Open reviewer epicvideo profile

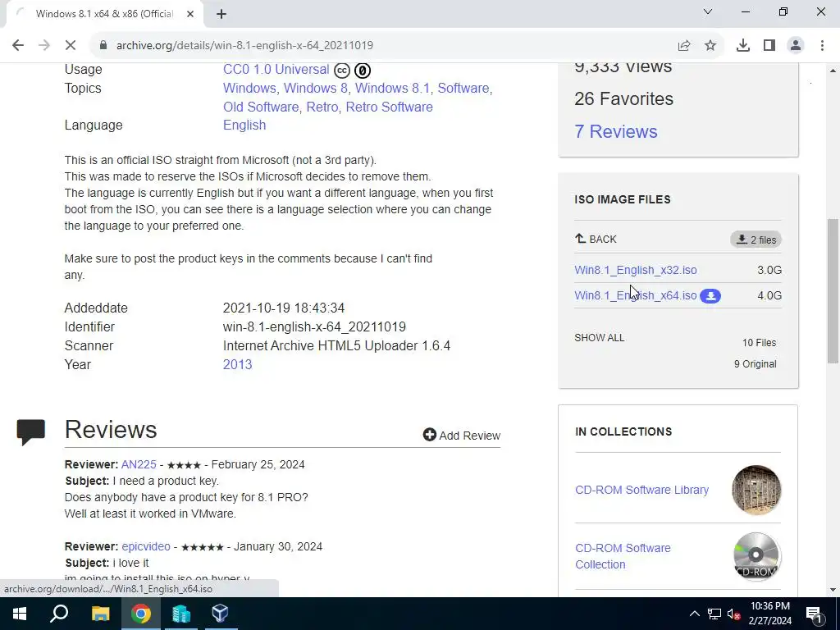(146, 547)
